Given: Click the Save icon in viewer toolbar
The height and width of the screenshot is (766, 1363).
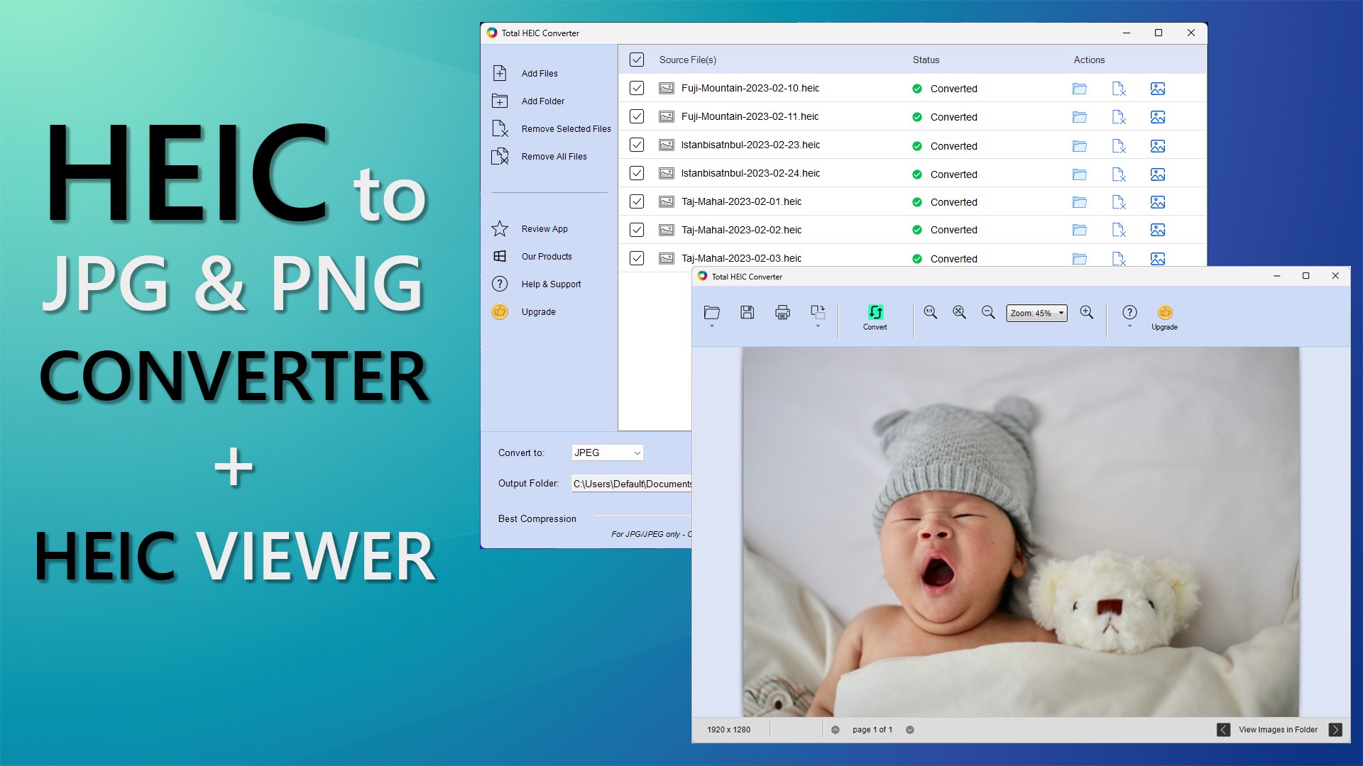Looking at the screenshot, I should 747,312.
